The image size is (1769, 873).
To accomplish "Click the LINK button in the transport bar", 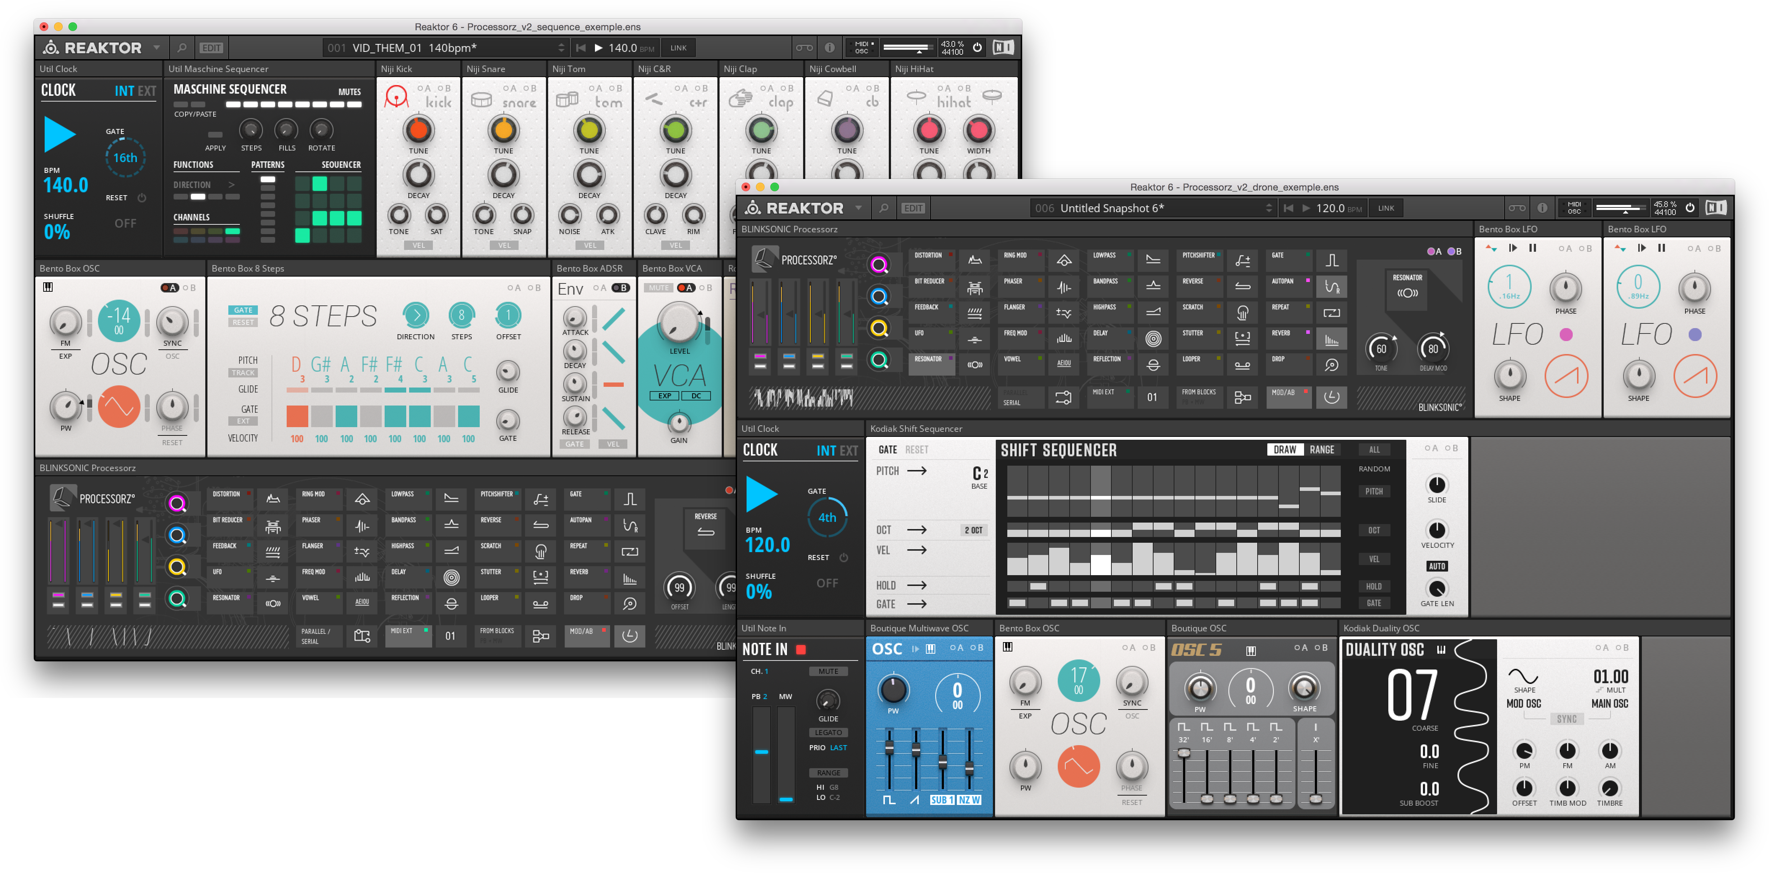I will point(679,48).
